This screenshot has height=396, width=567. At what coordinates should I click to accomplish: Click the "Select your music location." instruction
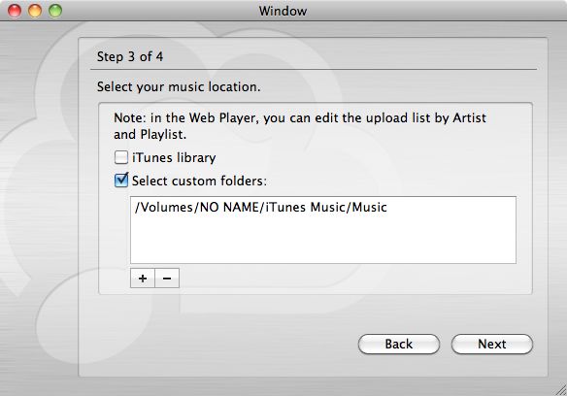click(179, 86)
